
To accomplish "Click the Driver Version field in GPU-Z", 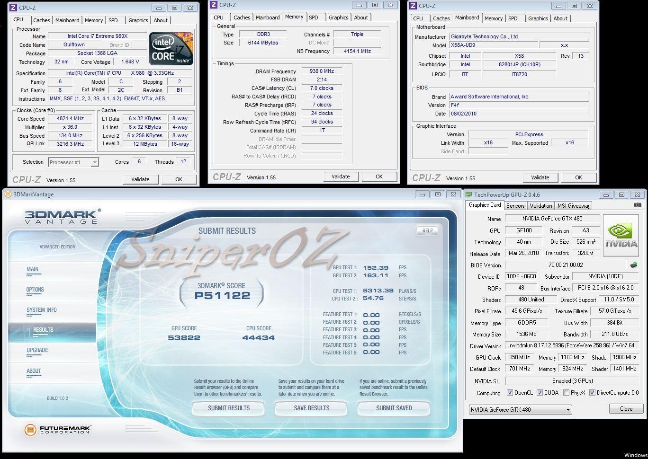I will pos(572,346).
